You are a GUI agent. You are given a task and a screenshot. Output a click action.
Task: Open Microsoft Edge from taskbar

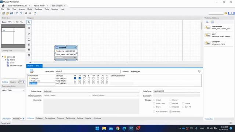coord(124,128)
